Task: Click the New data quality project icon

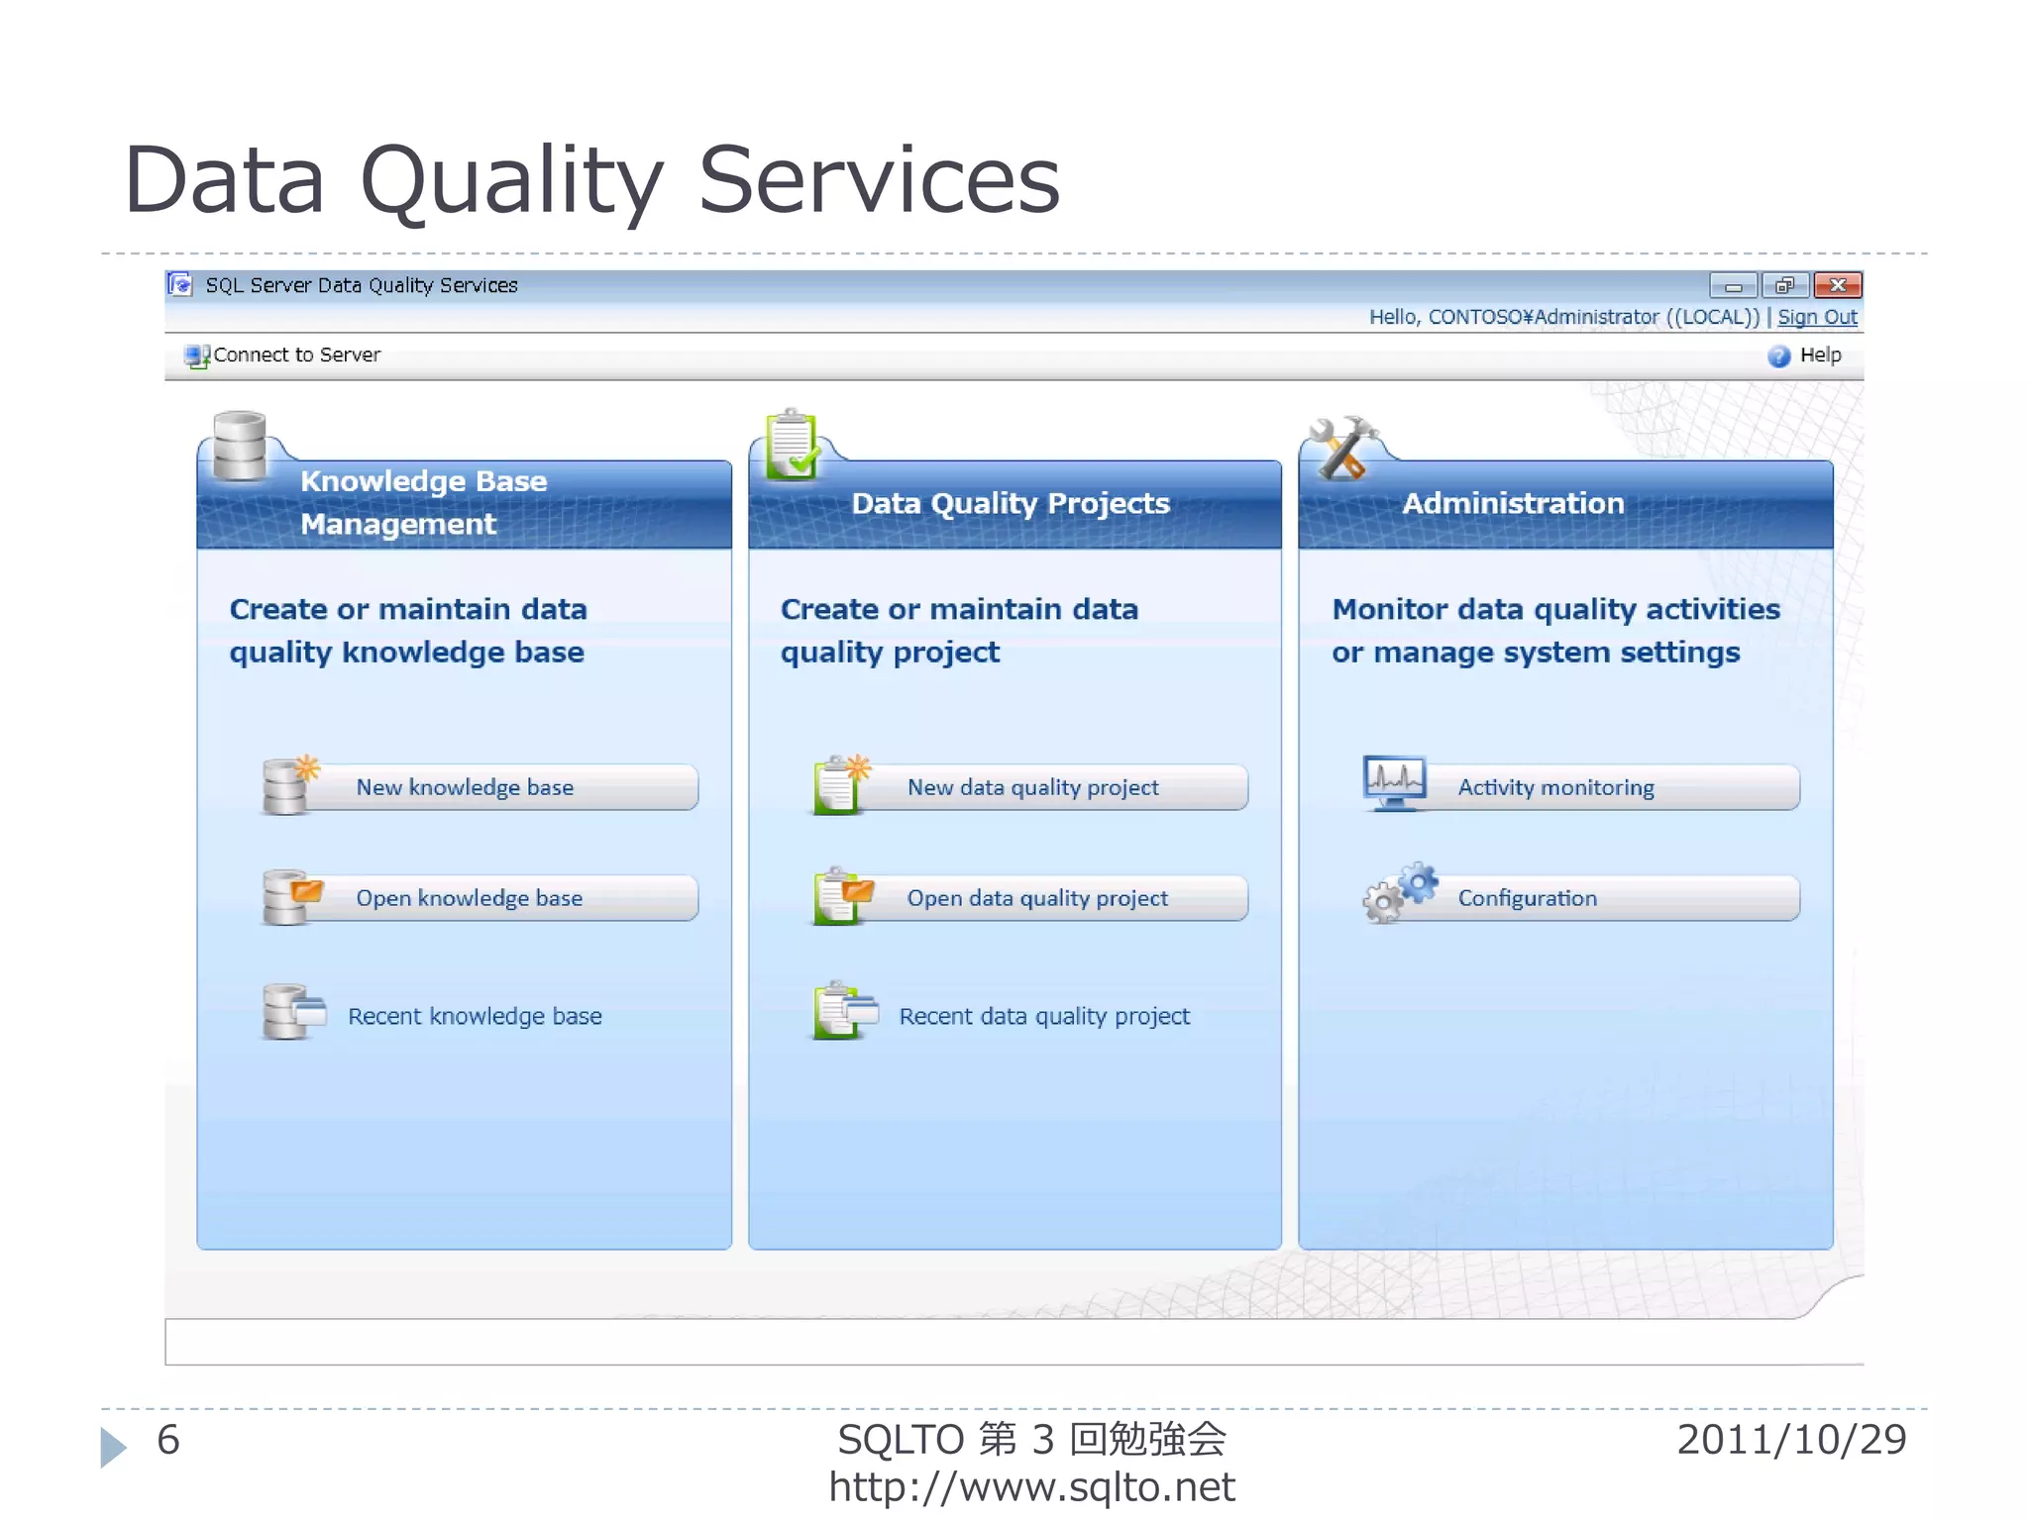Action: [x=842, y=785]
